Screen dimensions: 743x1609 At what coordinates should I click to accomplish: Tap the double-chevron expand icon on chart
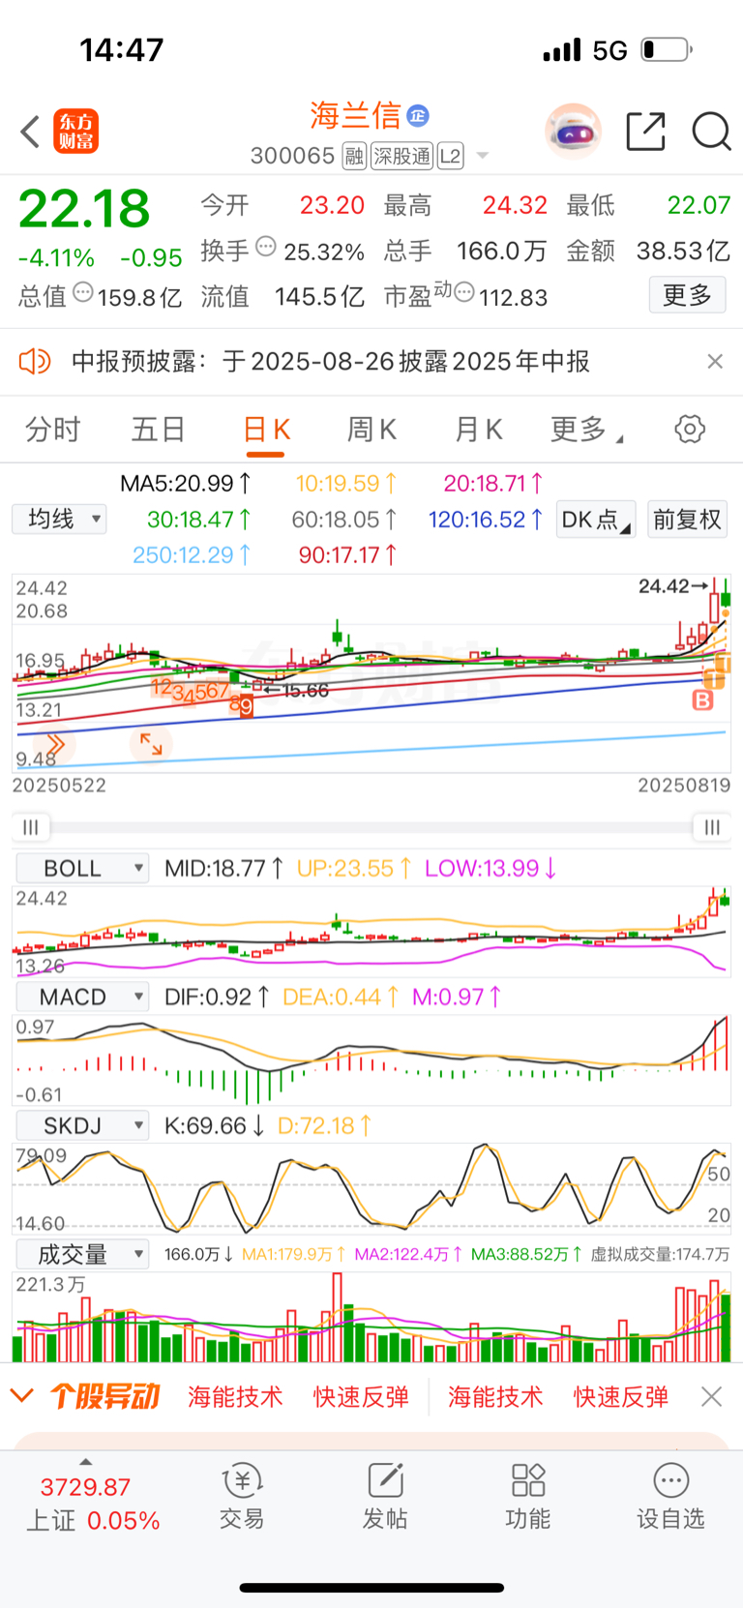54,744
